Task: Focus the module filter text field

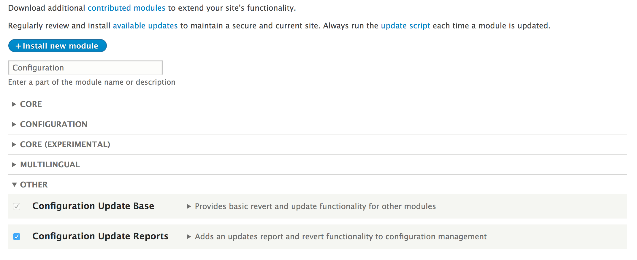Action: 85,68
